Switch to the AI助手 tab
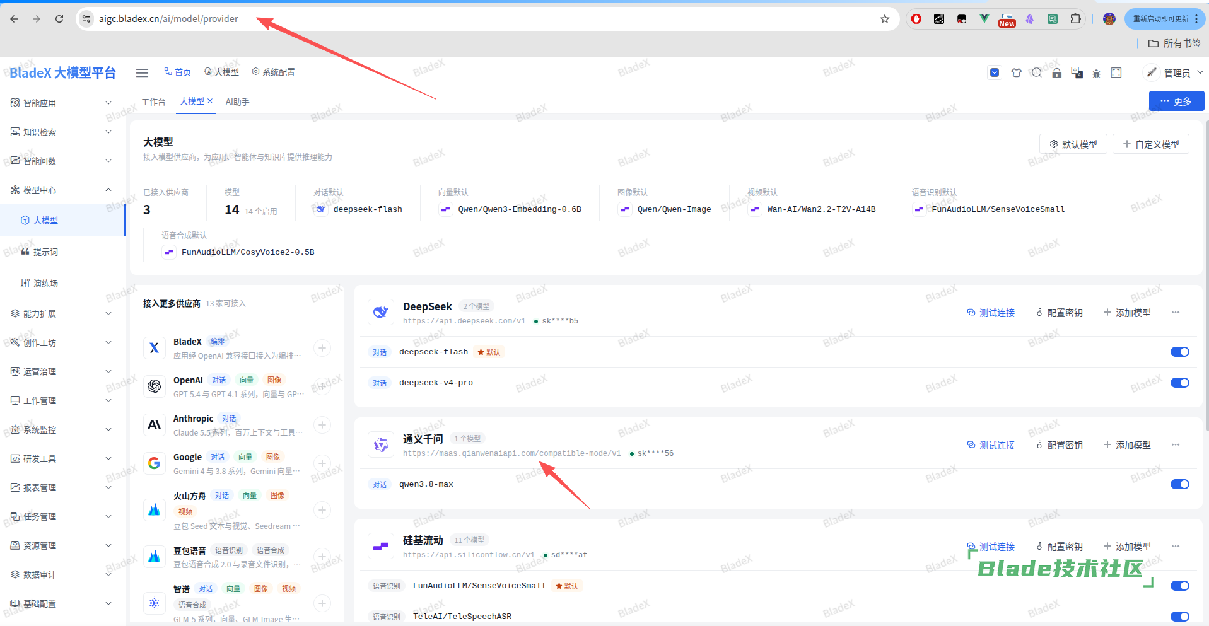This screenshot has width=1209, height=626. point(238,101)
